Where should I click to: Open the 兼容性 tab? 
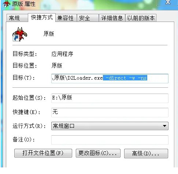click(x=66, y=18)
